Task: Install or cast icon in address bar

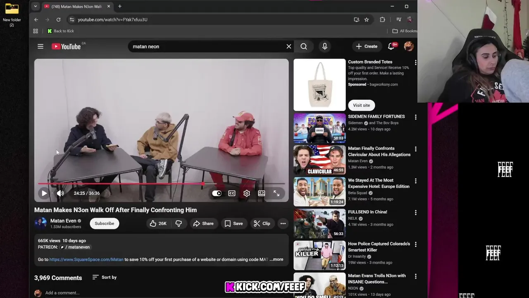Action: 356,19
